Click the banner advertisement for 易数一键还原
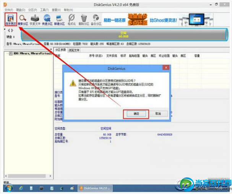Viewport: 232px width, 194px height. tap(158, 19)
